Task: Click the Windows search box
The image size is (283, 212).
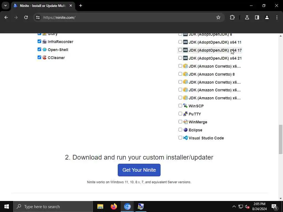Action: tap(53, 206)
